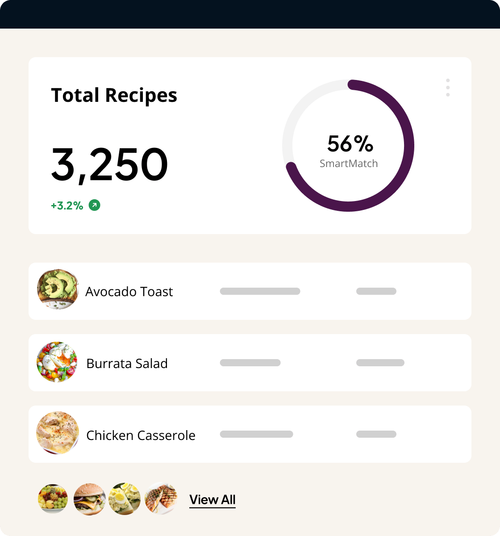Open the three-dot options menu

point(448,88)
